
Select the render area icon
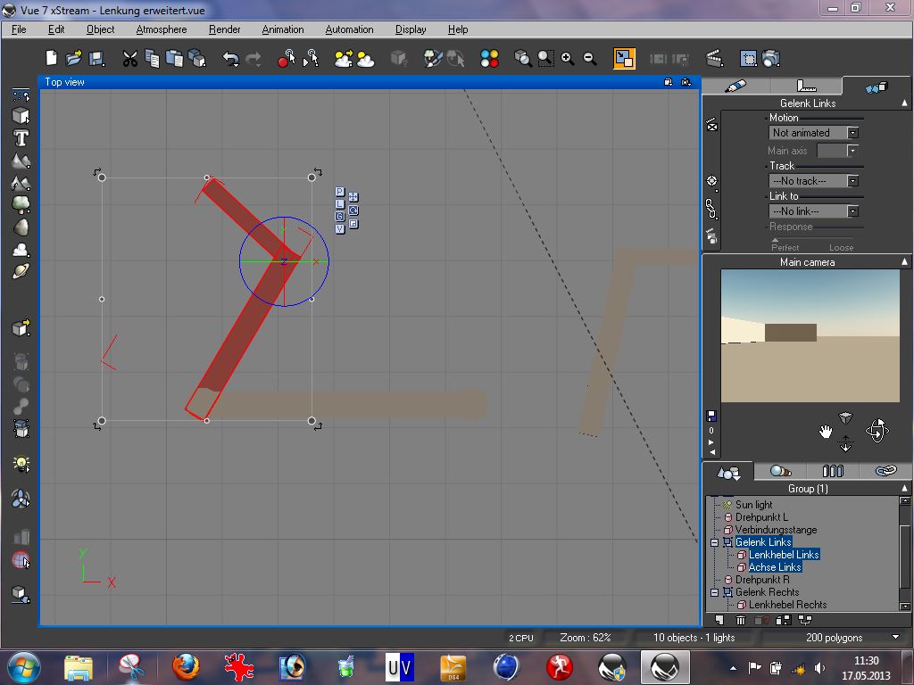pos(748,58)
